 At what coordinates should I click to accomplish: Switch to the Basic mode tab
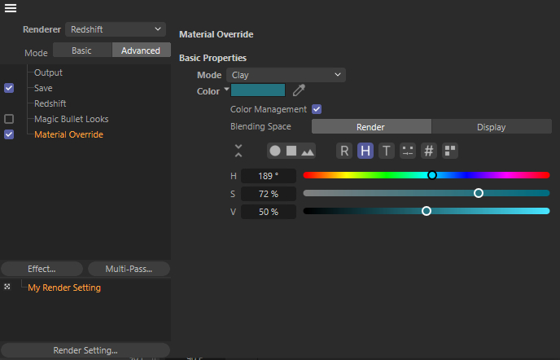click(x=81, y=50)
